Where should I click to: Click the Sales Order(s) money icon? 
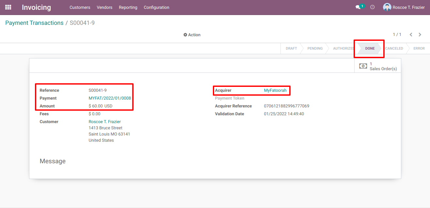click(x=363, y=66)
